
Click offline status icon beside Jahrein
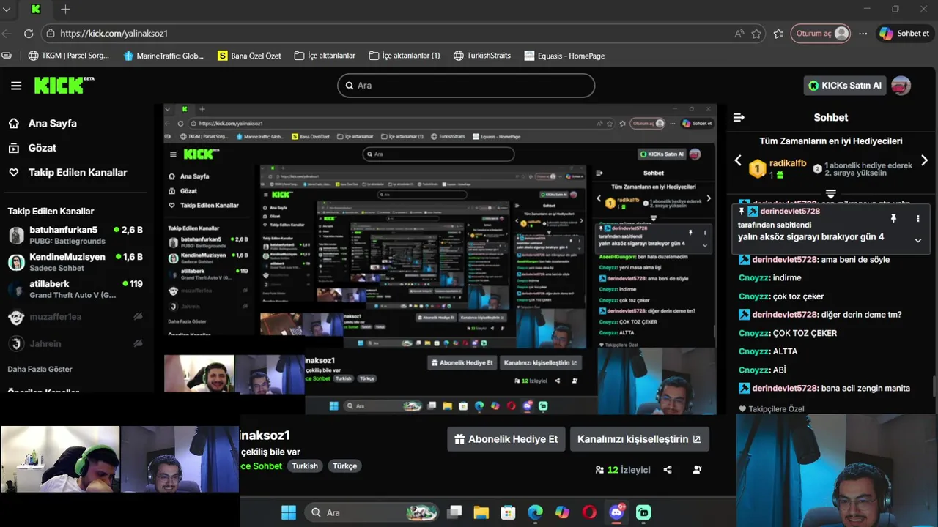138,343
